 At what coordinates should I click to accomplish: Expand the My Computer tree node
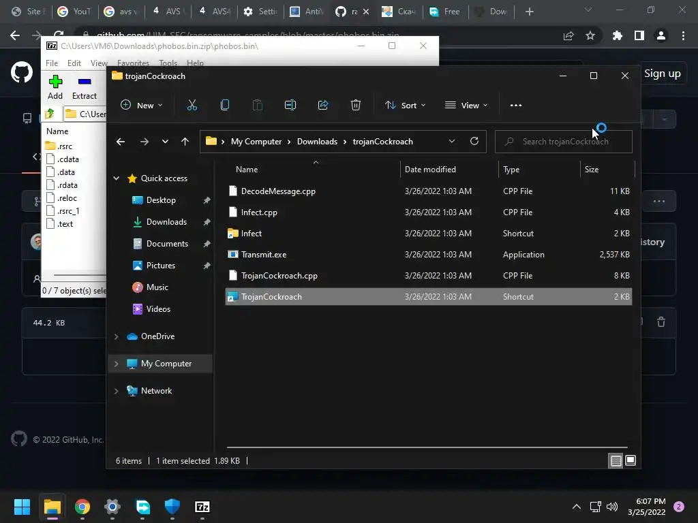[116, 364]
